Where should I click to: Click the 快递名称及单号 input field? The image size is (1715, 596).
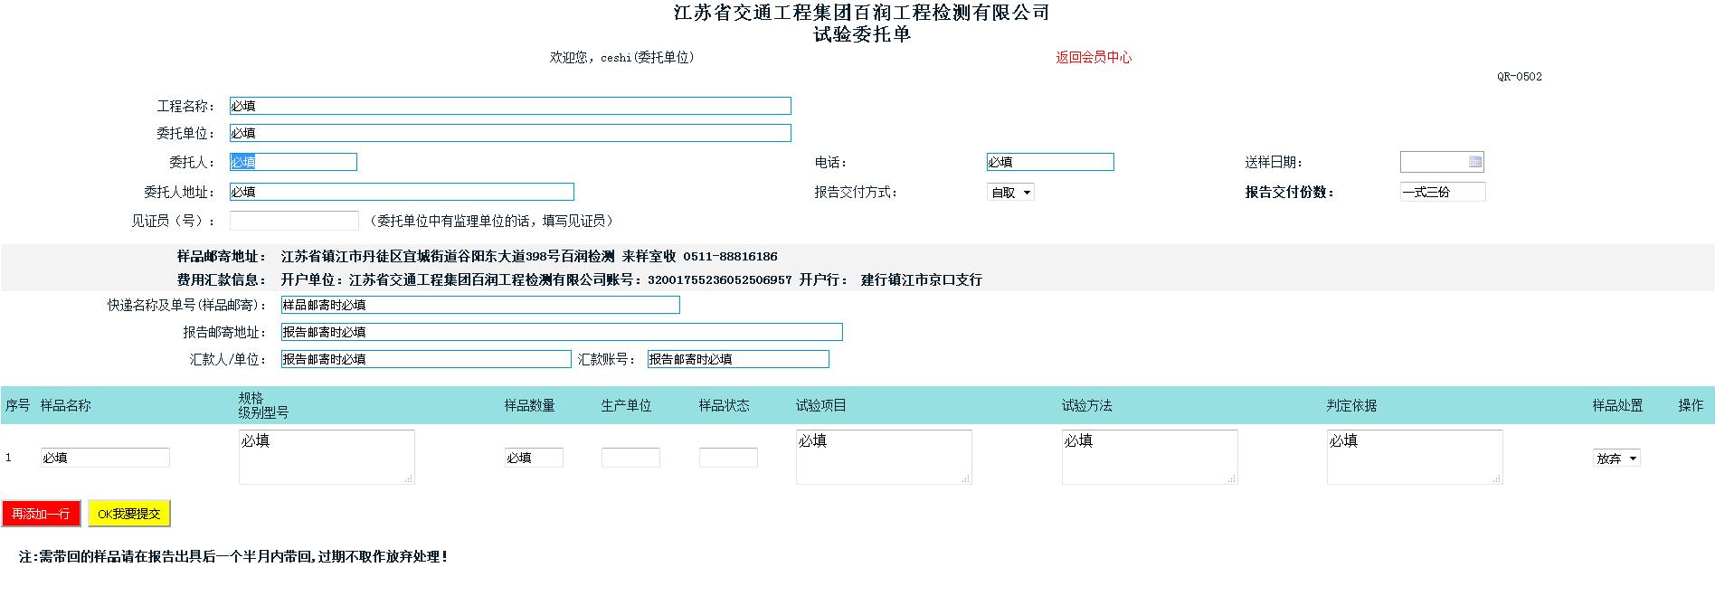point(479,305)
